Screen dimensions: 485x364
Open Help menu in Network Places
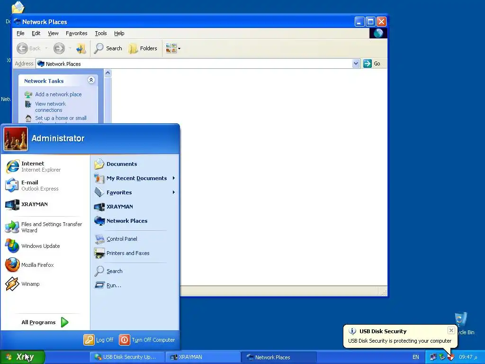point(119,33)
